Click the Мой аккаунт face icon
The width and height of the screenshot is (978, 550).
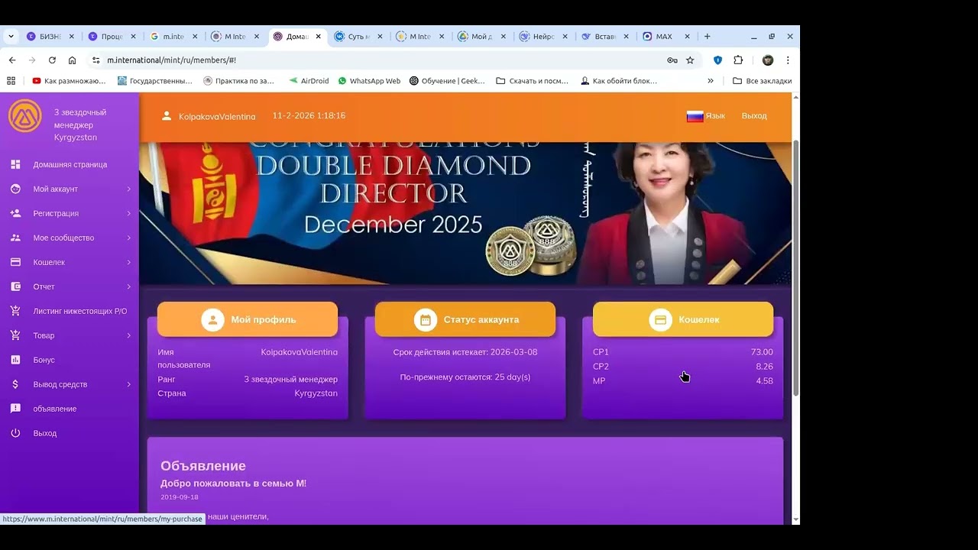(x=15, y=189)
